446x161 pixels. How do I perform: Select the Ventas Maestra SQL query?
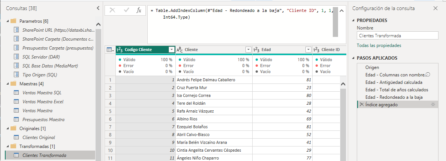[42, 92]
